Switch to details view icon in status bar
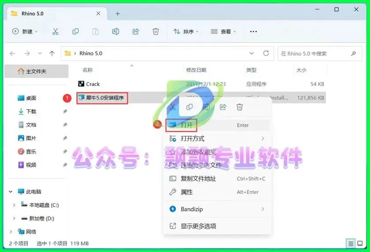 tap(351, 243)
